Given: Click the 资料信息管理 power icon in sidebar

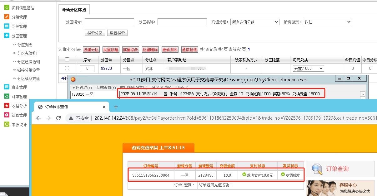Looking at the screenshot, I should click(7, 7).
